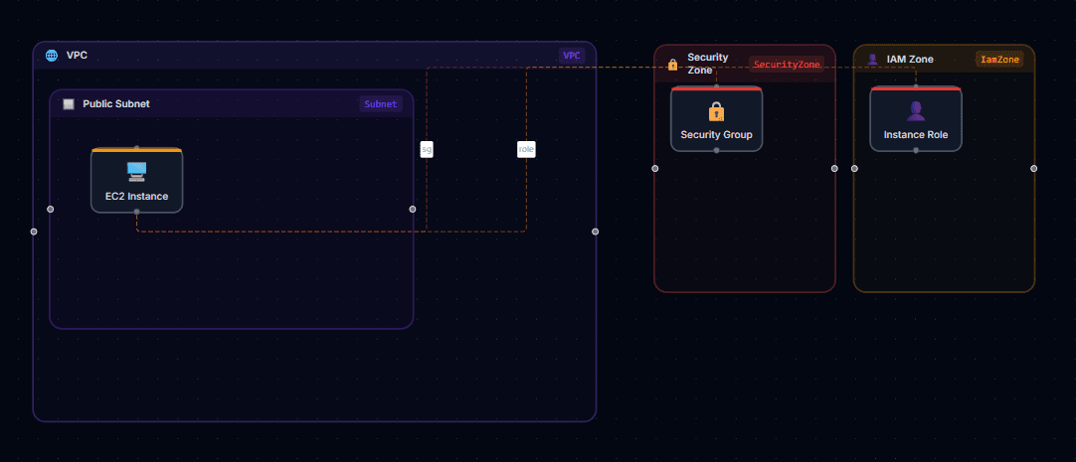Click the VPC globe icon
The width and height of the screenshot is (1076, 462).
(52, 56)
